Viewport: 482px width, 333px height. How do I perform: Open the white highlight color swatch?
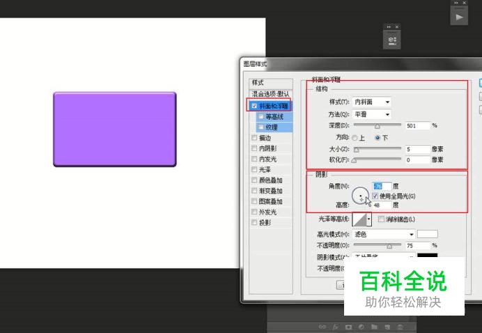click(x=427, y=234)
